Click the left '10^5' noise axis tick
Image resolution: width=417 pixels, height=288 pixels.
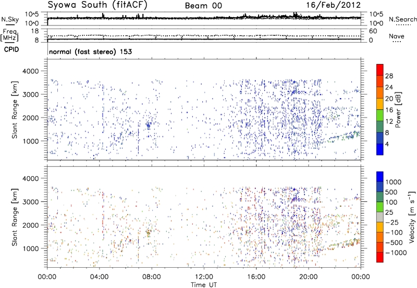pos(32,15)
